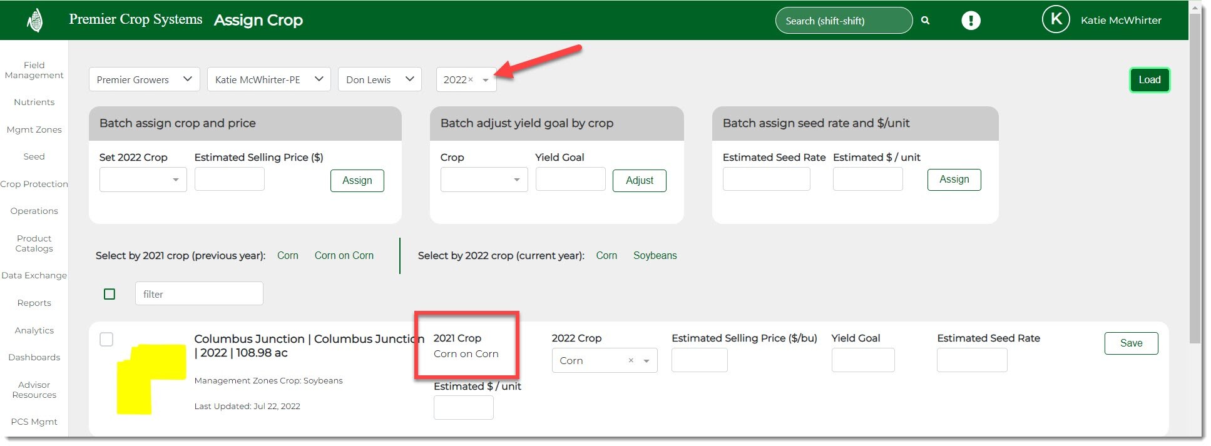The image size is (1211, 446).
Task: Tick the select-all fields checkbox
Action: coord(110,294)
